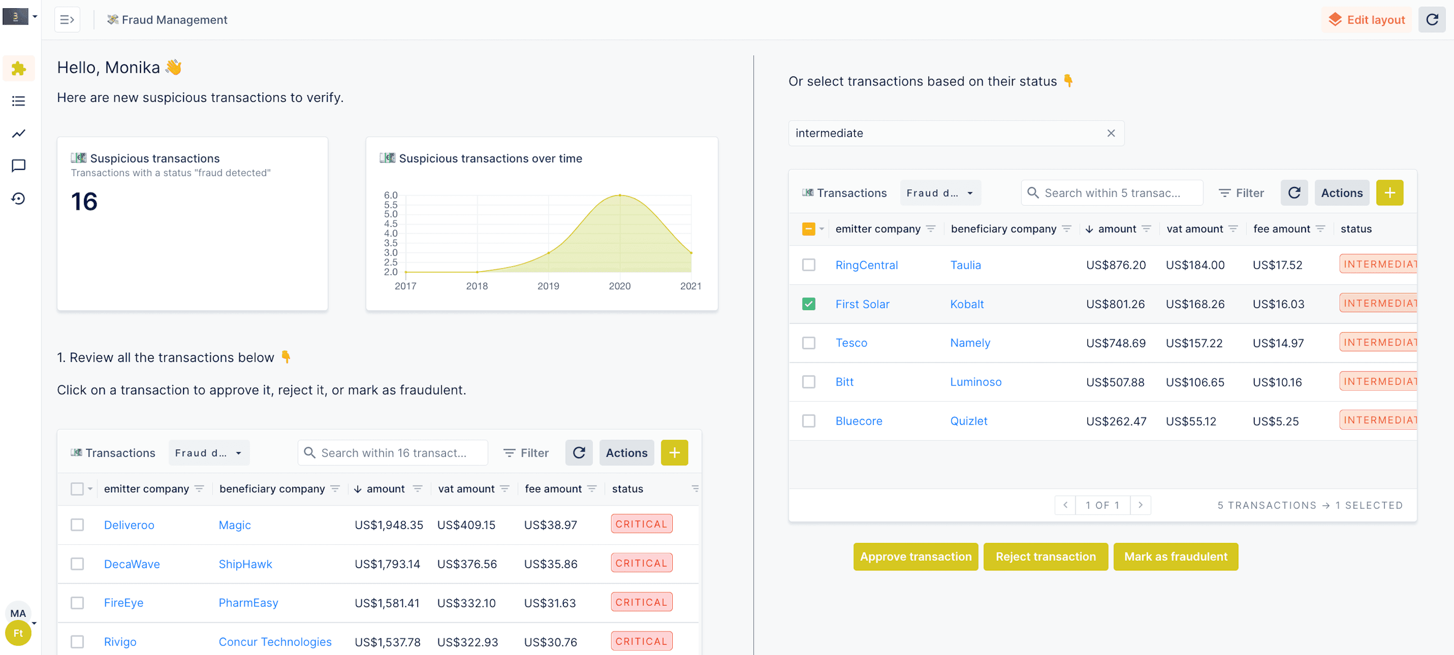Click the intermediate status input field

956,133
